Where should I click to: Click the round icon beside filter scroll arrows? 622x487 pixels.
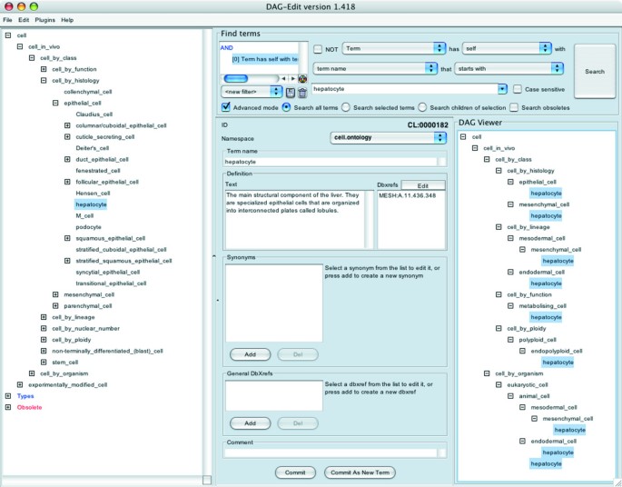coord(302,78)
